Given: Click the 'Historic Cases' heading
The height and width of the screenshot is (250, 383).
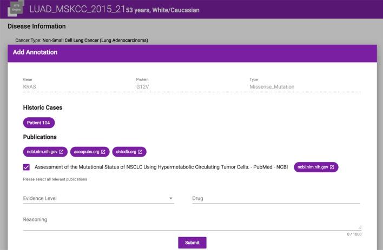Looking at the screenshot, I should (43, 107).
